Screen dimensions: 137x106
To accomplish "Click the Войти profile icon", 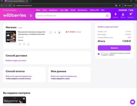I will pos(123,15).
